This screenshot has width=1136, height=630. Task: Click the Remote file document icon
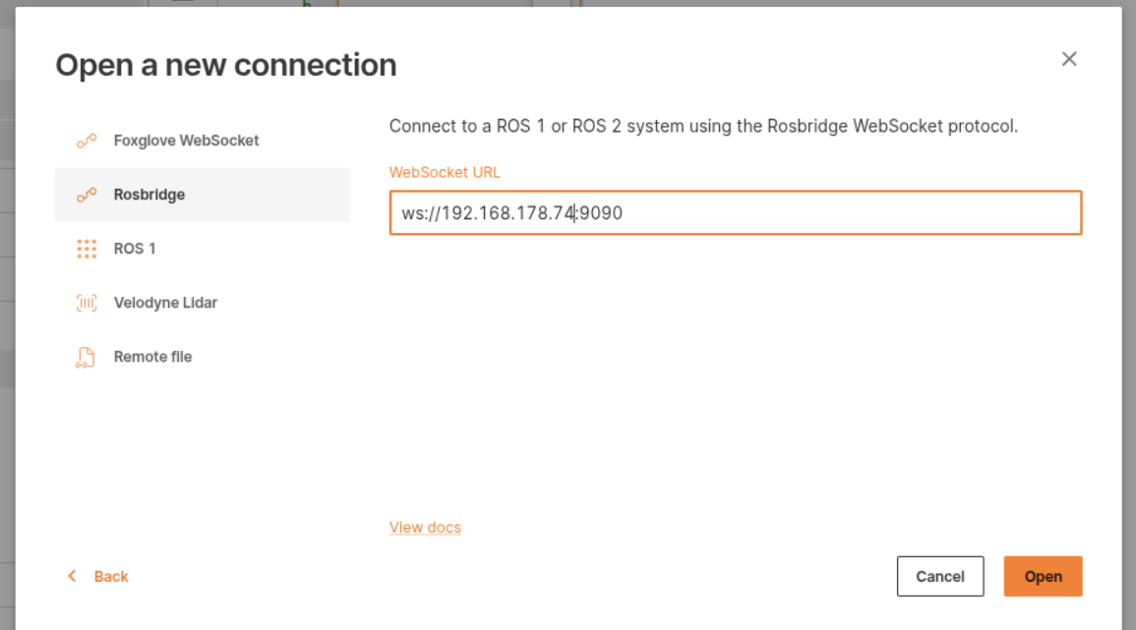pyautogui.click(x=85, y=356)
